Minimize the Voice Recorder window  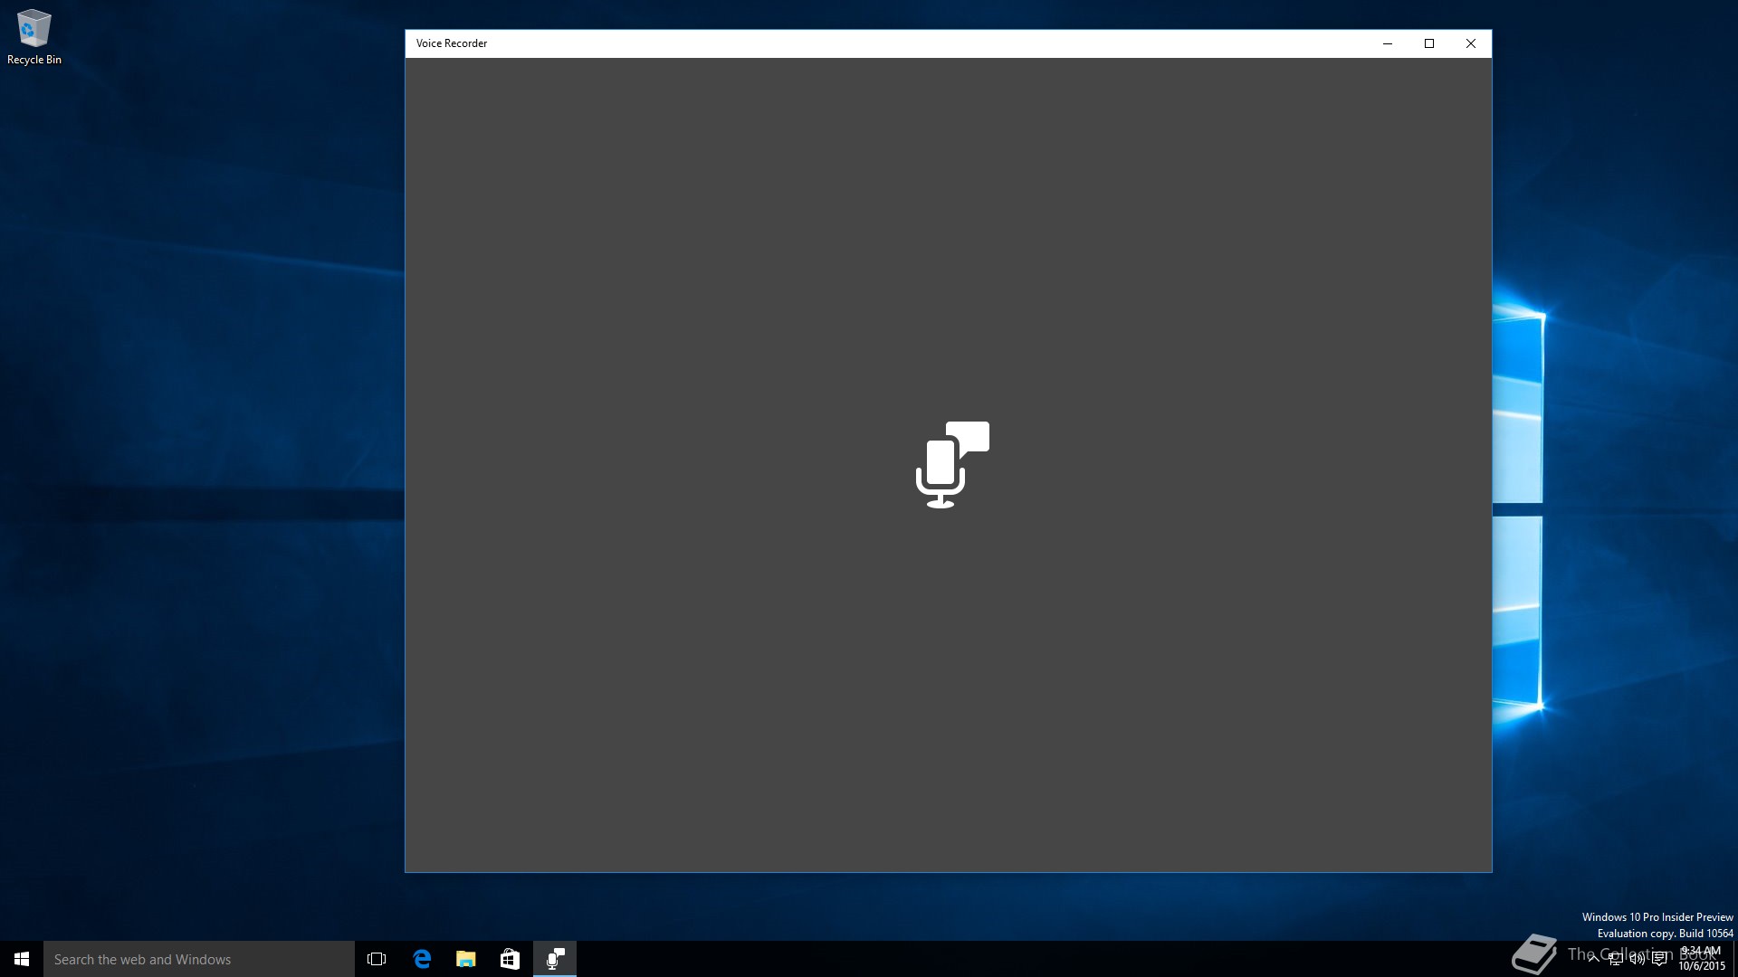(1388, 43)
